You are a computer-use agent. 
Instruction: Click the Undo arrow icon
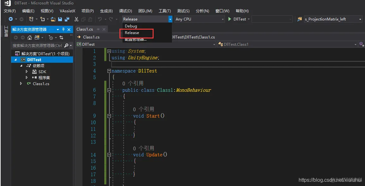[100, 19]
